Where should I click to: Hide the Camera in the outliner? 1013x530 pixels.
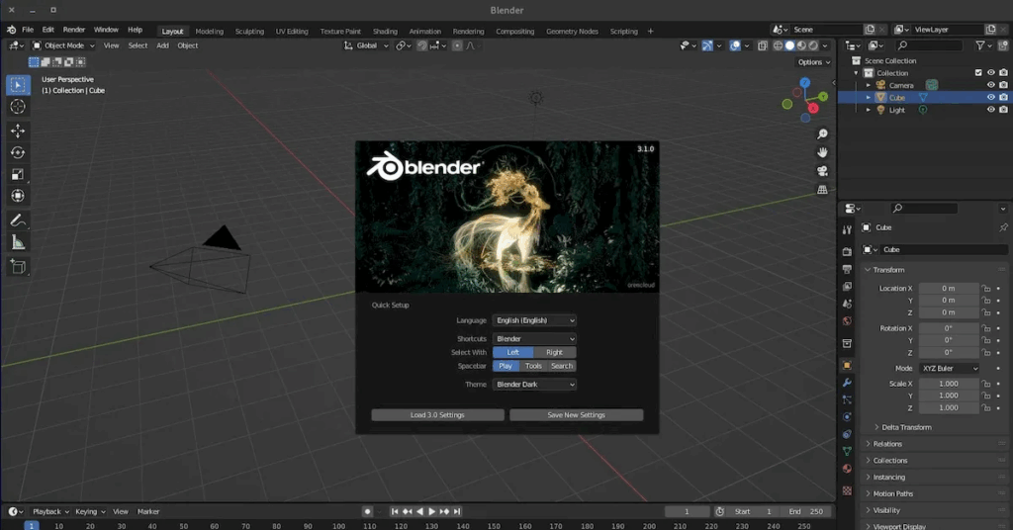pyautogui.click(x=991, y=85)
